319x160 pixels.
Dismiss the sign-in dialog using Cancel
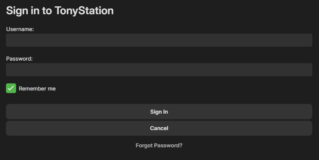pos(159,128)
